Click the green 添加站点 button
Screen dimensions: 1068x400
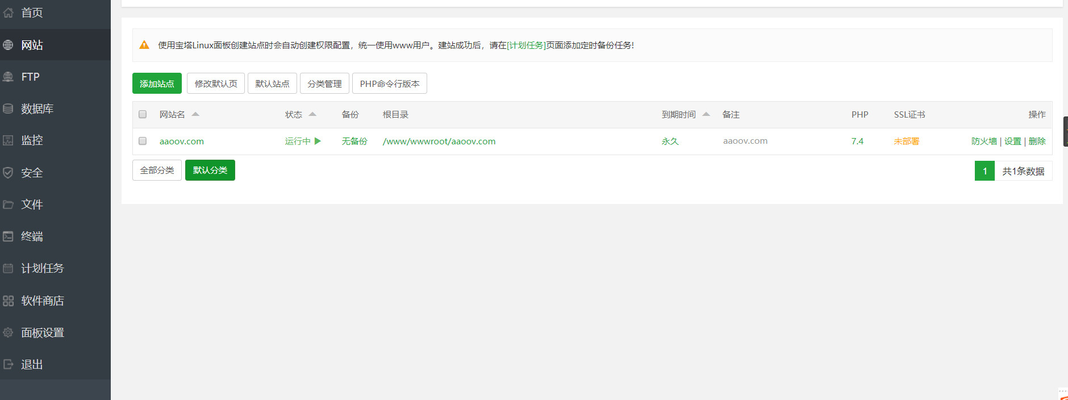tap(157, 84)
